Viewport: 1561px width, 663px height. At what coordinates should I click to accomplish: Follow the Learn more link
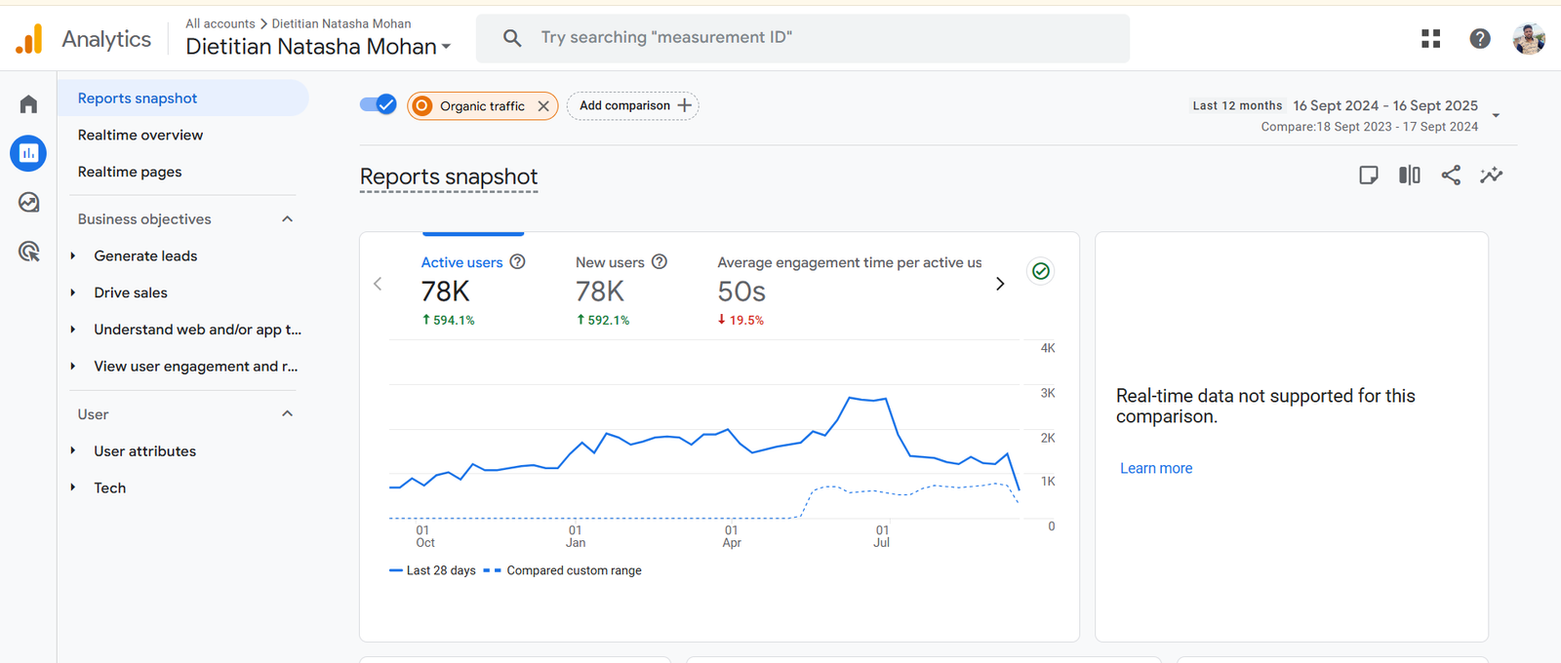coord(1155,469)
